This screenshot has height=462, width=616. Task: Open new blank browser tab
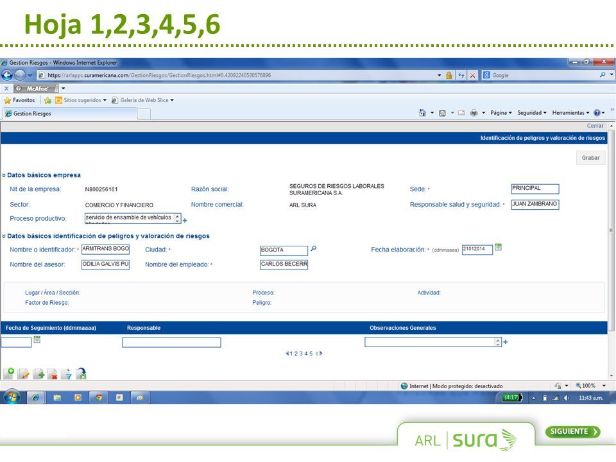point(143,114)
